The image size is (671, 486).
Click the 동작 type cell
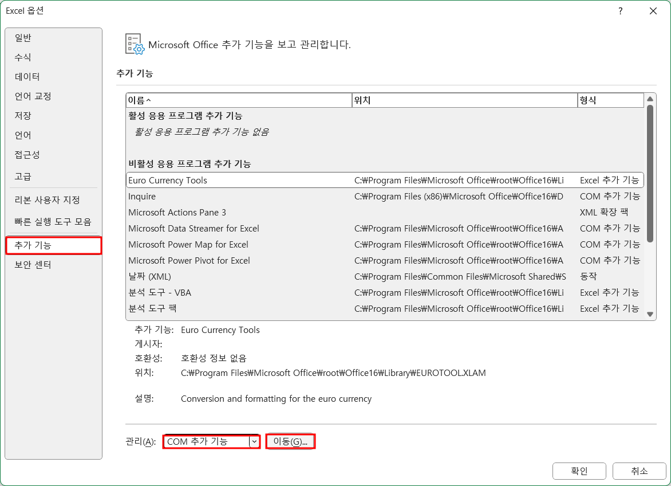click(589, 277)
